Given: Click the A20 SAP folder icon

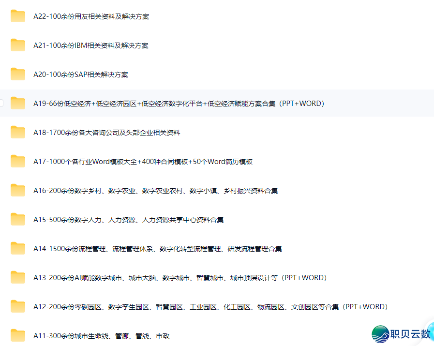Looking at the screenshot, I should [x=18, y=75].
